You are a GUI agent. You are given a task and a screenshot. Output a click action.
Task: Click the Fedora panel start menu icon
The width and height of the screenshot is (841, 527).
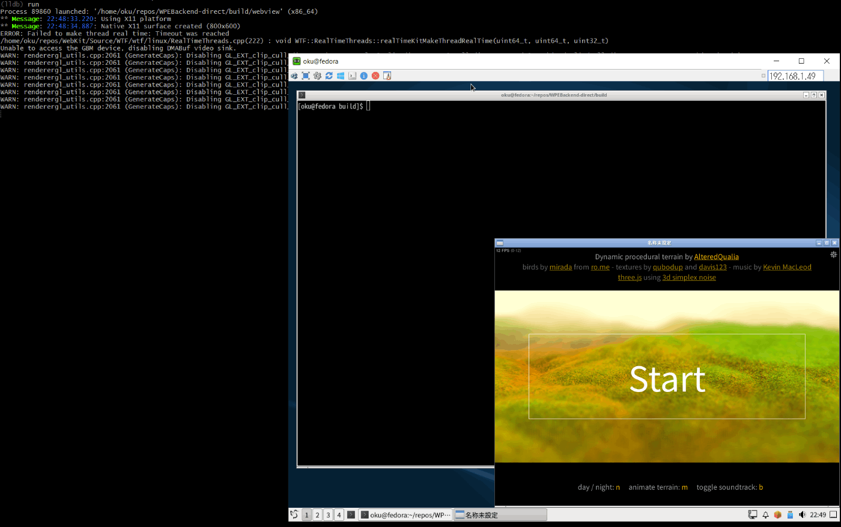(x=294, y=514)
